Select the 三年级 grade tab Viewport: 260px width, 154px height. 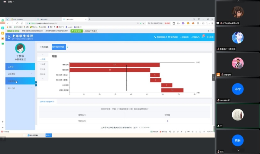point(43,69)
